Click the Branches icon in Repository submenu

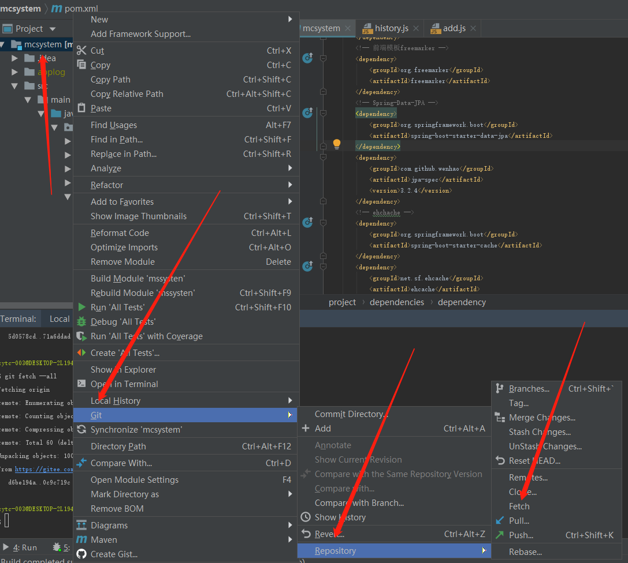pyautogui.click(x=500, y=389)
